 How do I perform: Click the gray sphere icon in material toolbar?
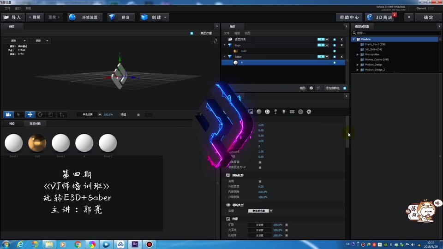pos(259,112)
